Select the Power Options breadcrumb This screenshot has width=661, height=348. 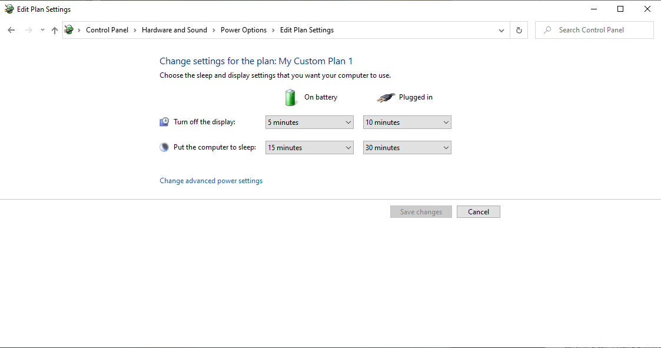(x=243, y=30)
